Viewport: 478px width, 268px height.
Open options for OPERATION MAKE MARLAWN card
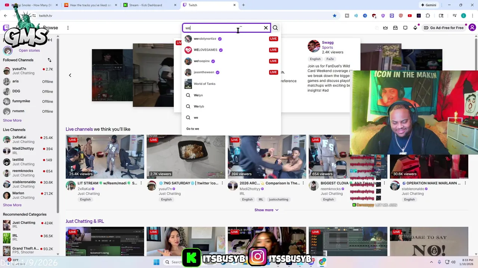(x=465, y=183)
